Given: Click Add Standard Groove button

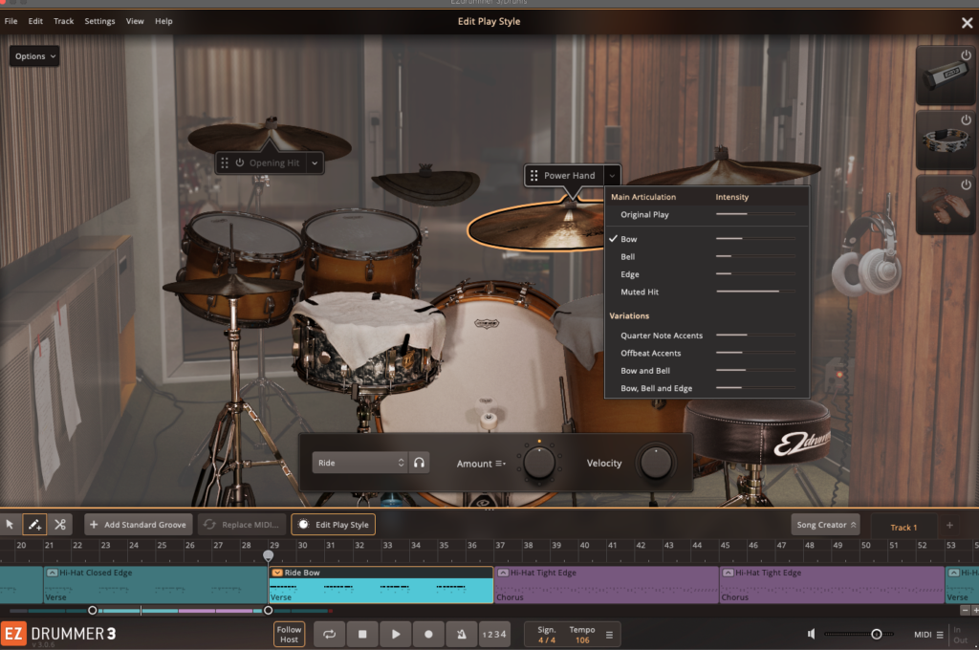Looking at the screenshot, I should tap(138, 525).
